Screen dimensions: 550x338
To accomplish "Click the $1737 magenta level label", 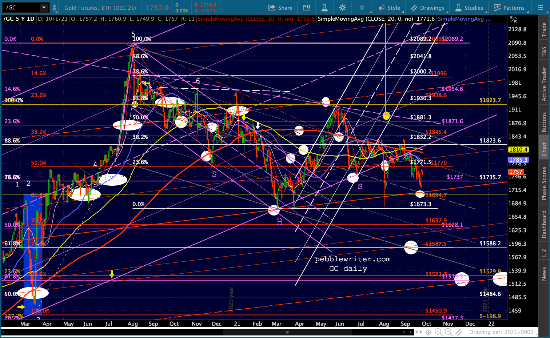I will click(x=455, y=177).
